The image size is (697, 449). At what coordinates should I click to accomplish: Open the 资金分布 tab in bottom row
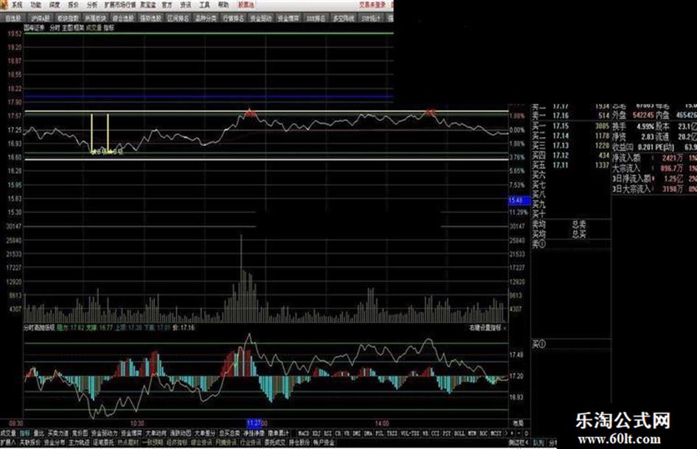(55, 443)
